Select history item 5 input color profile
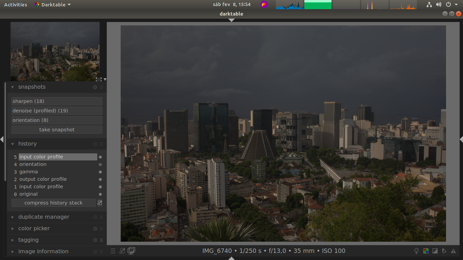This screenshot has width=463, height=260. pyautogui.click(x=58, y=157)
